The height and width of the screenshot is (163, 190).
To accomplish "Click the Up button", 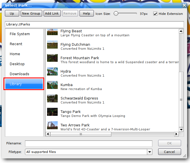I will coord(12,13).
